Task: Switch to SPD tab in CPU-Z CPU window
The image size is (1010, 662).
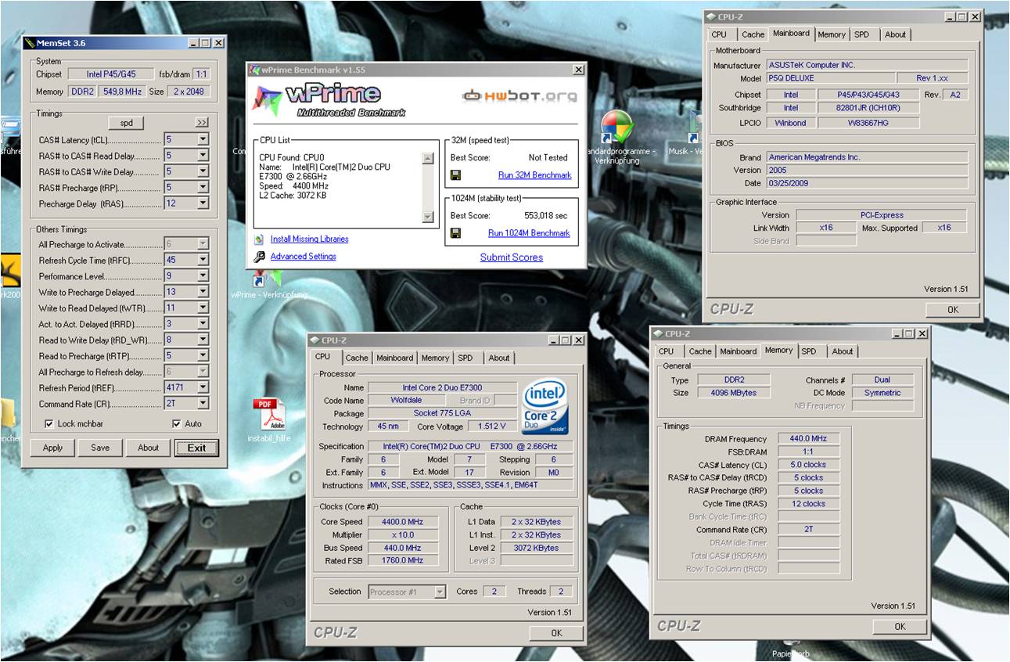Action: [x=465, y=358]
